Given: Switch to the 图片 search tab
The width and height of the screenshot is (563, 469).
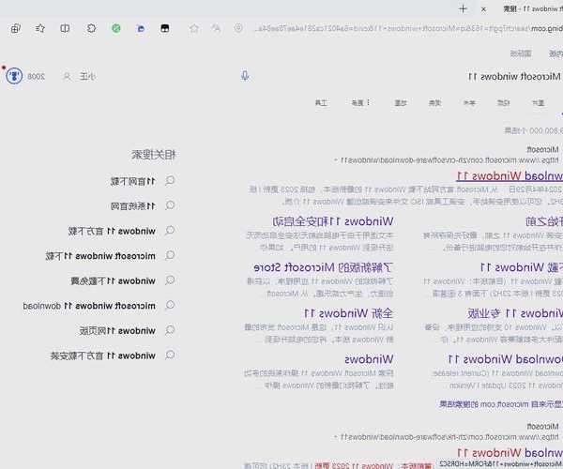Looking at the screenshot, I should pyautogui.click(x=538, y=102).
